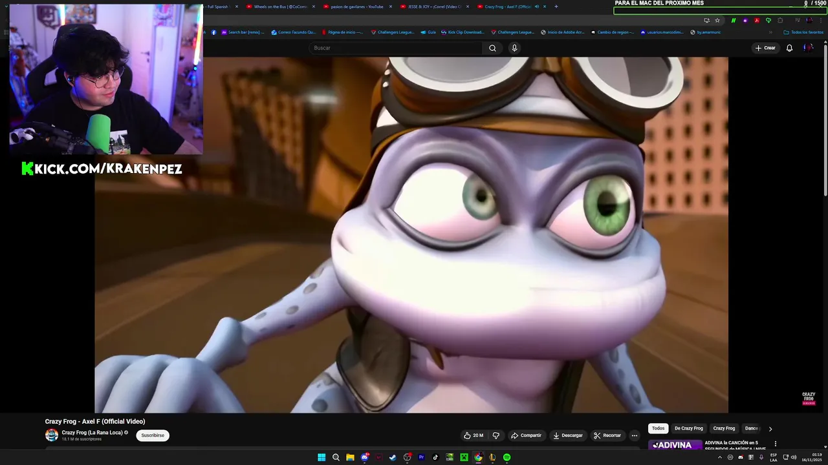Open the Search bar [remix] bookmark
The height and width of the screenshot is (465, 828).
click(x=243, y=32)
